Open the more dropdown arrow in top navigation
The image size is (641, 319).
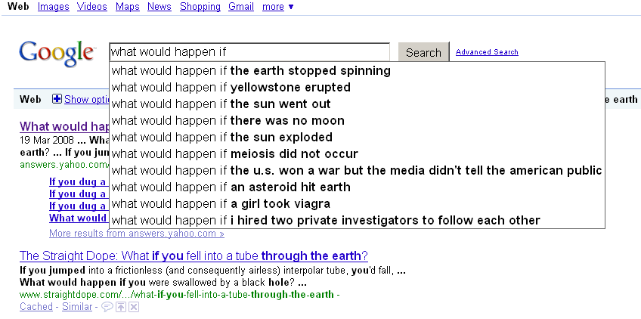pyautogui.click(x=291, y=7)
